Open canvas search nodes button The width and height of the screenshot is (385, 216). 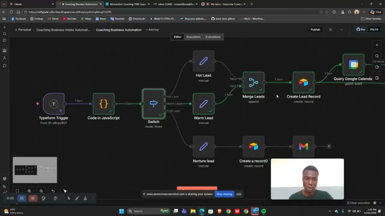(x=377, y=56)
